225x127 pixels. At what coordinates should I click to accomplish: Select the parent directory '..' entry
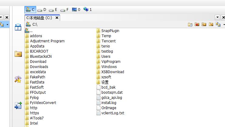pyautogui.click(x=29, y=31)
